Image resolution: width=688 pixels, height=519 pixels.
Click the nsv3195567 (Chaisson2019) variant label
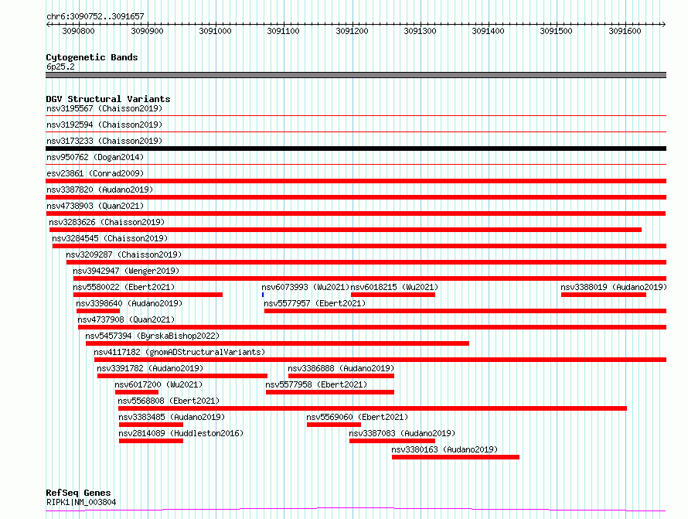[104, 108]
